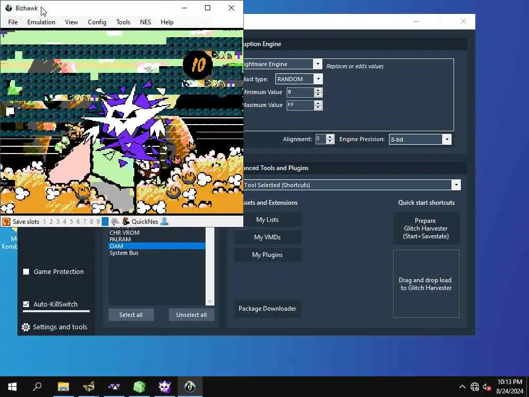Open the Windows Start menu
The width and height of the screenshot is (529, 397).
(12, 387)
